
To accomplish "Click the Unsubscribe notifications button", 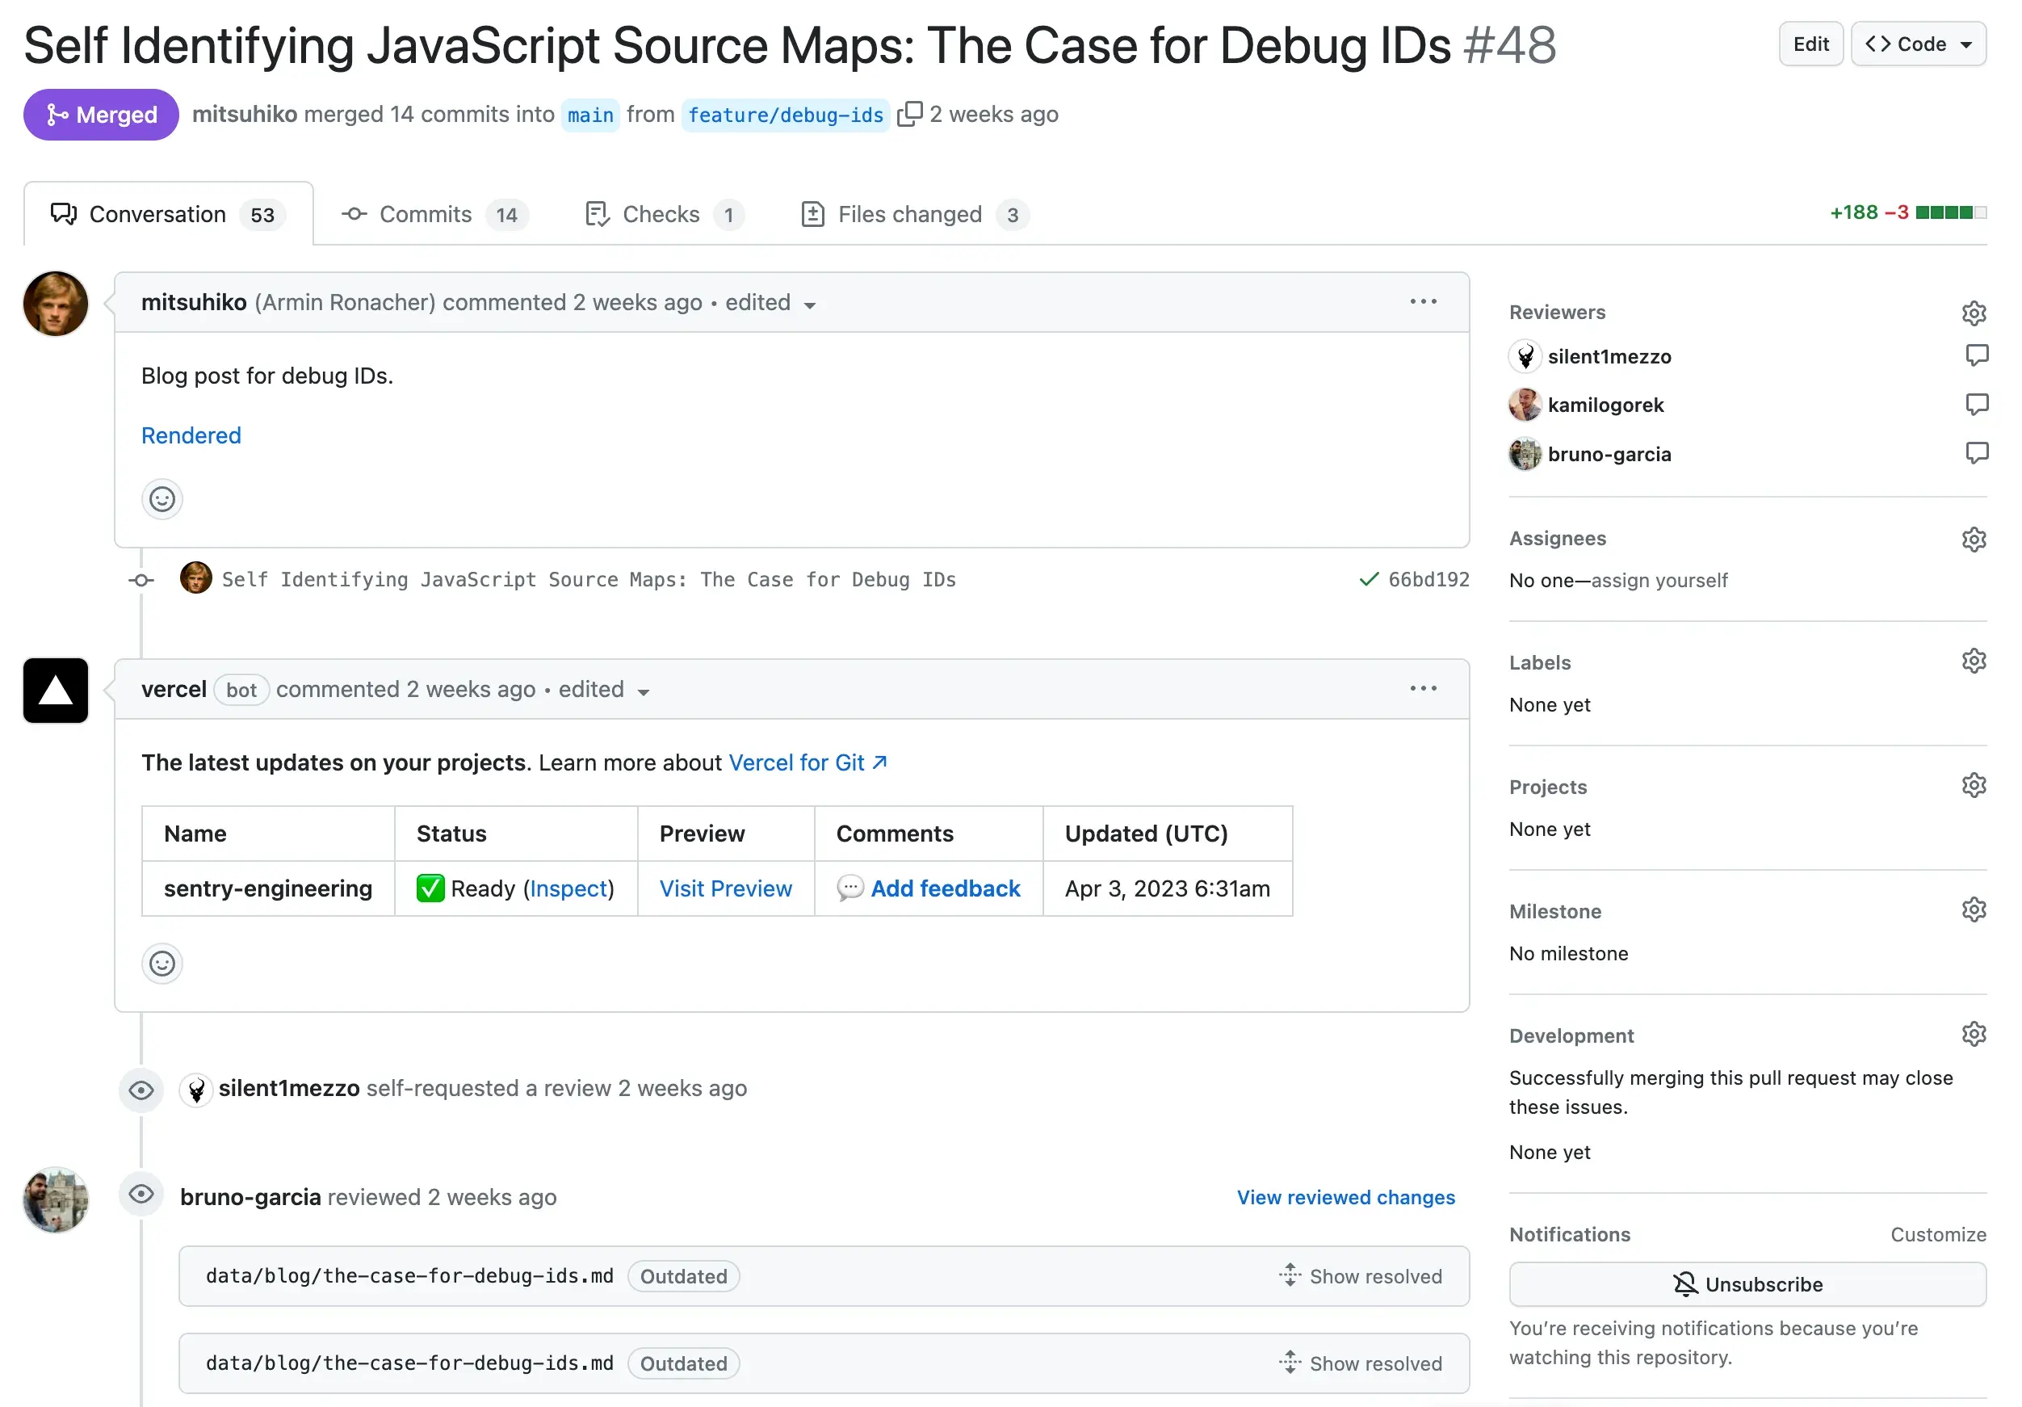I will click(1747, 1283).
